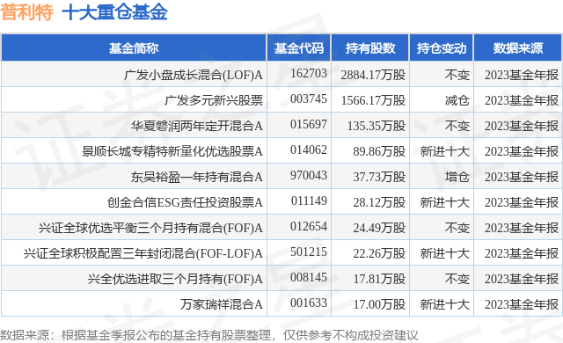Click shares value 1566.17万股

click(x=373, y=100)
